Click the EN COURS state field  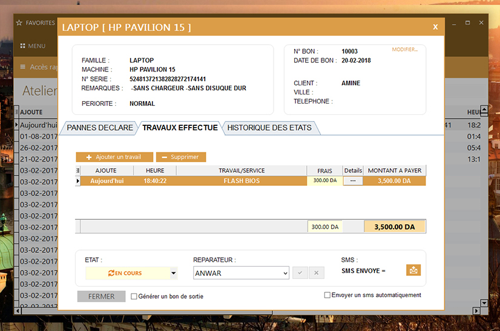(128, 274)
